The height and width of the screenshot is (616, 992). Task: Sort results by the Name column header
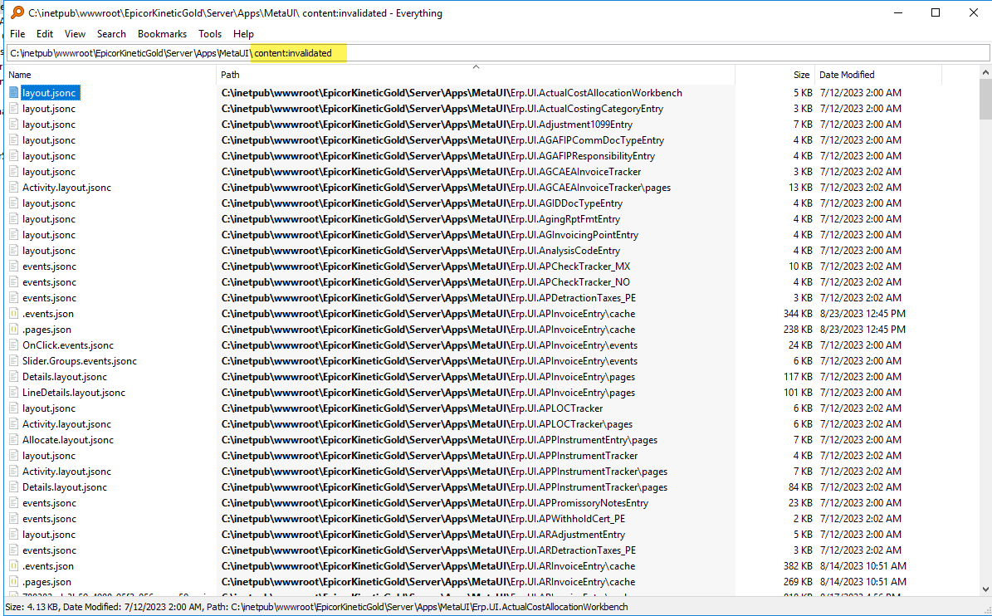(111, 75)
